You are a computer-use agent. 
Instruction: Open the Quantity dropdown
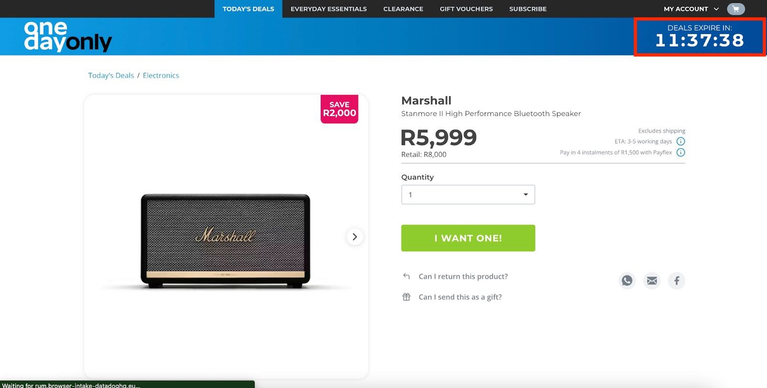(x=468, y=195)
